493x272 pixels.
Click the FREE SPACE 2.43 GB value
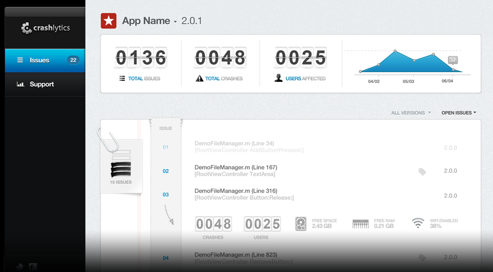tap(322, 226)
